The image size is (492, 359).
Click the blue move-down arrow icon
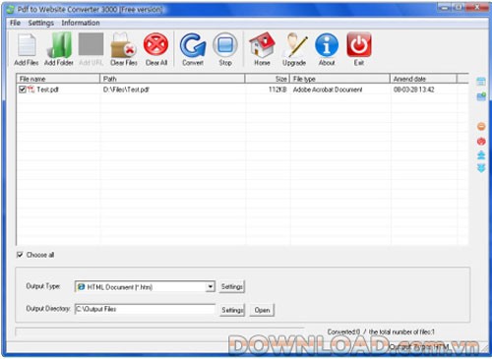[481, 168]
